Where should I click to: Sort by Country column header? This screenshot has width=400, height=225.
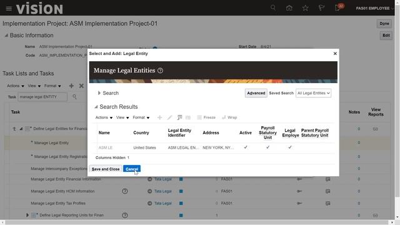pos(141,132)
